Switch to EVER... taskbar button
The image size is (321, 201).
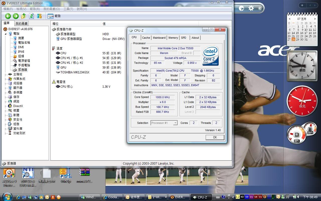click(x=179, y=197)
